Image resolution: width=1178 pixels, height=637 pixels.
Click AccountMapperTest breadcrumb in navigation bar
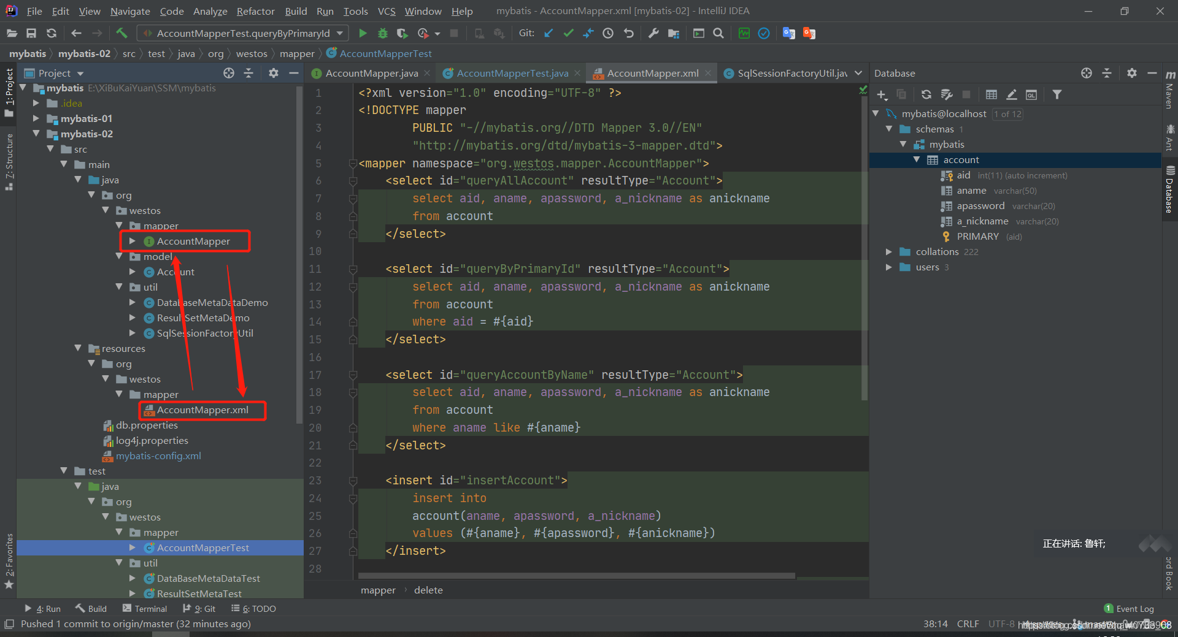(x=379, y=53)
